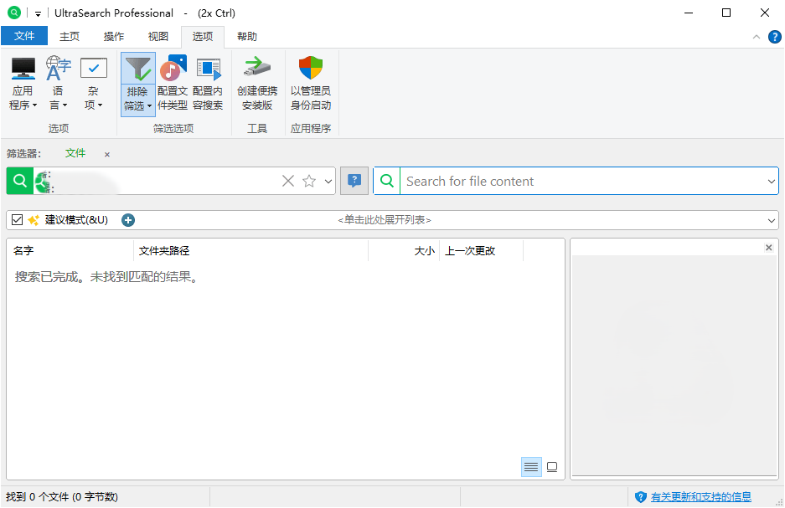Click the 找到 0 个文件 status text

coord(62,497)
